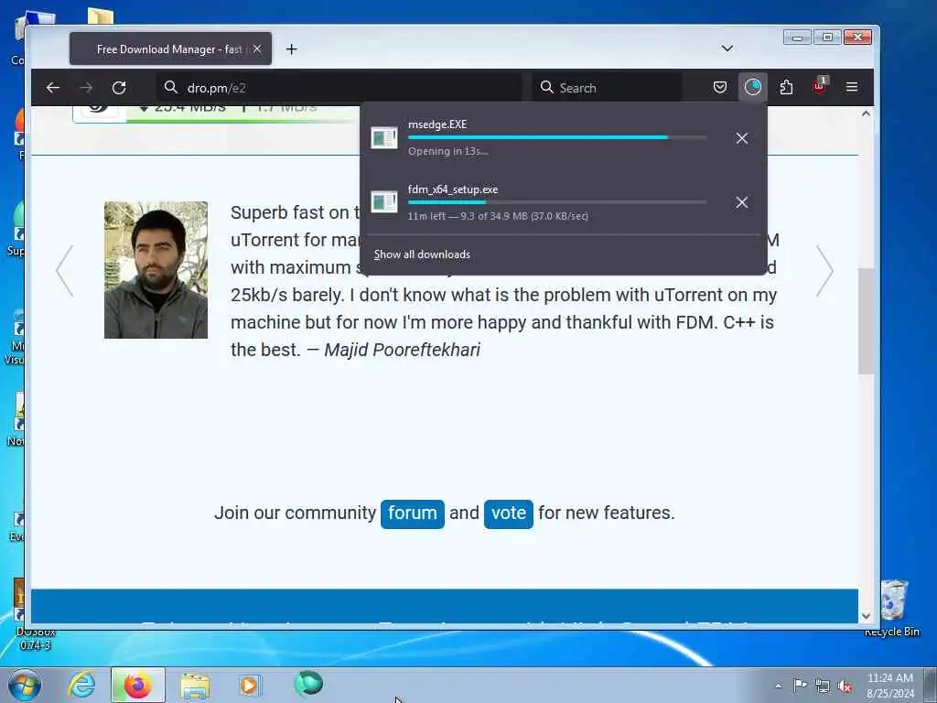Show hidden system tray icons

tap(778, 686)
